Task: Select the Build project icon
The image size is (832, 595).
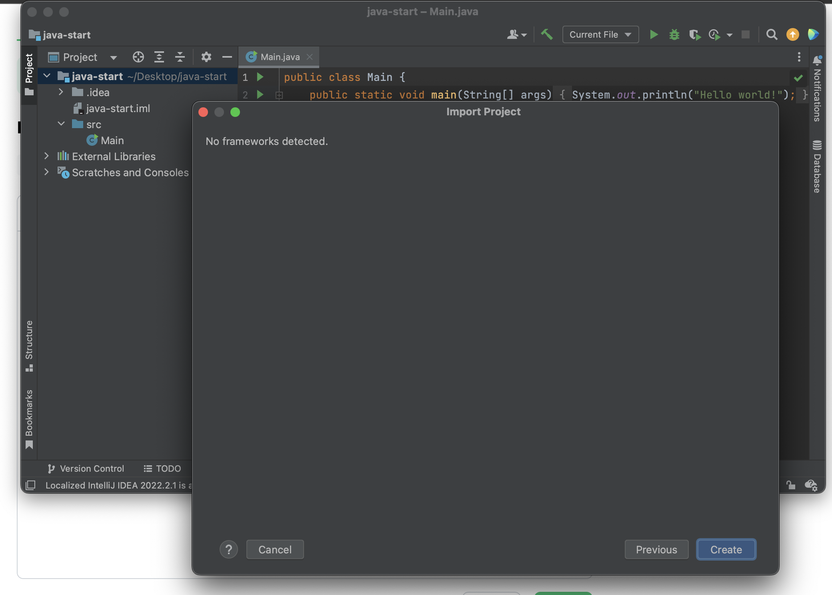Action: tap(547, 35)
